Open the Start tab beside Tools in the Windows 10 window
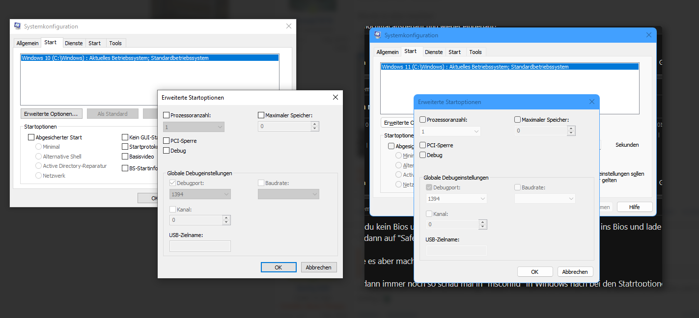This screenshot has height=318, width=699. tap(95, 43)
